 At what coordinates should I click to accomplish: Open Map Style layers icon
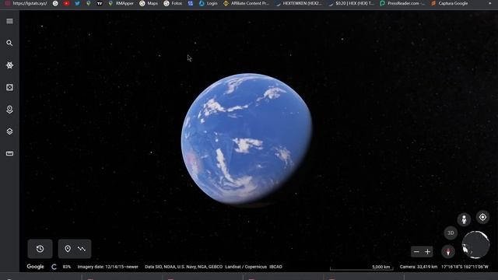(x=9, y=131)
